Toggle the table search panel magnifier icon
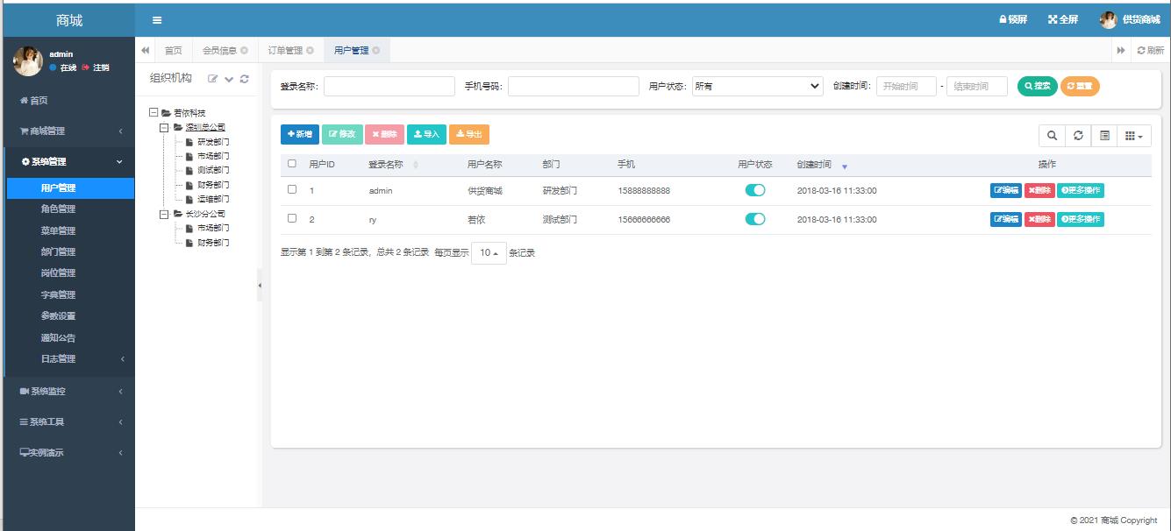 pos(1052,136)
